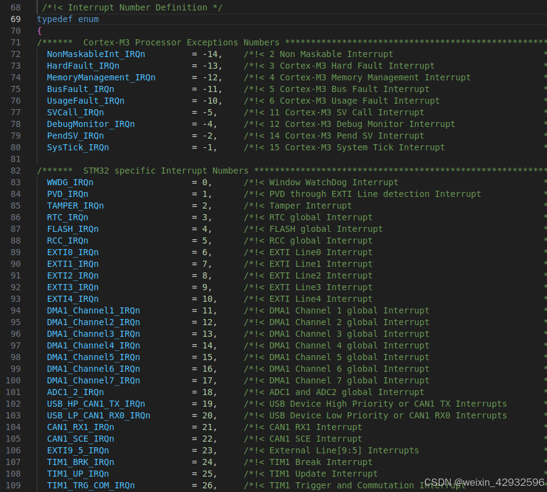Viewport: 547px width, 492px height.
Task: Click the HardFault_IRQn enum name
Action: click(x=83, y=66)
